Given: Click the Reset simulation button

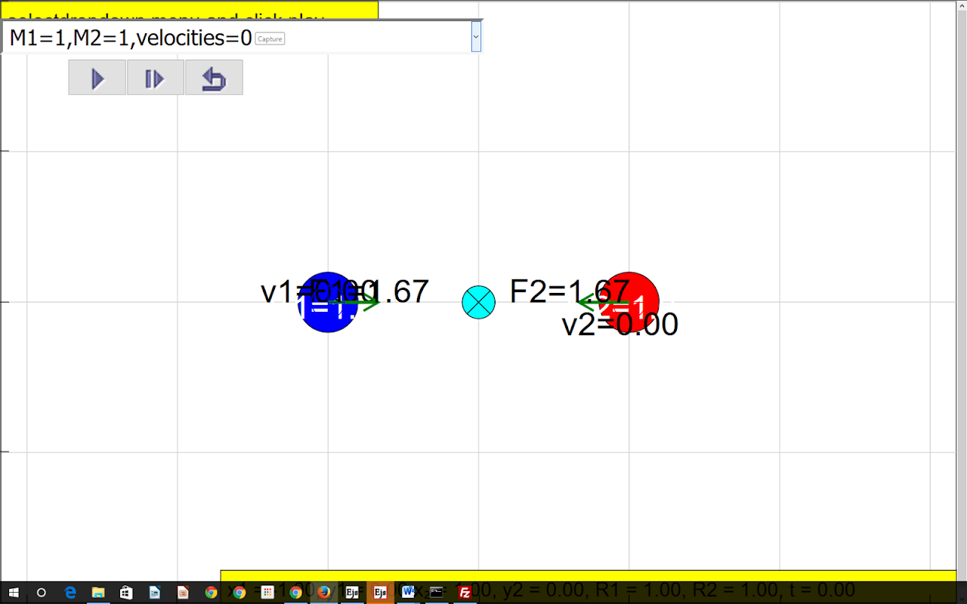Looking at the screenshot, I should [214, 78].
